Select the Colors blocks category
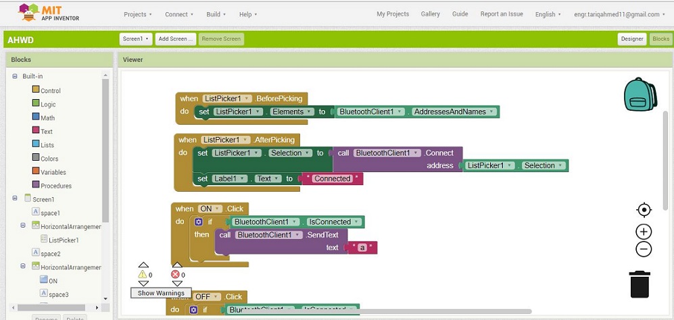This screenshot has width=674, height=320. pos(45,159)
